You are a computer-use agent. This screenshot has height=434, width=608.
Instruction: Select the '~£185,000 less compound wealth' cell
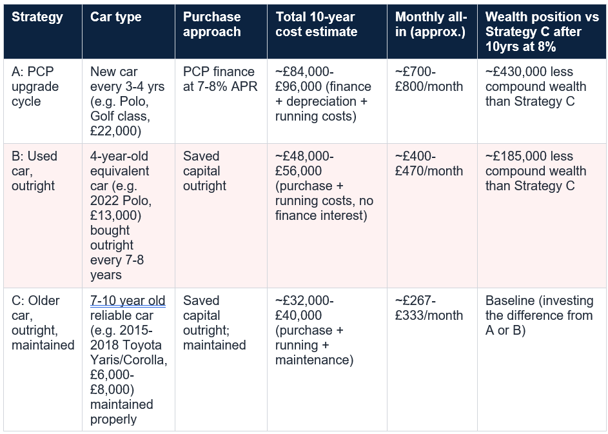(542, 215)
